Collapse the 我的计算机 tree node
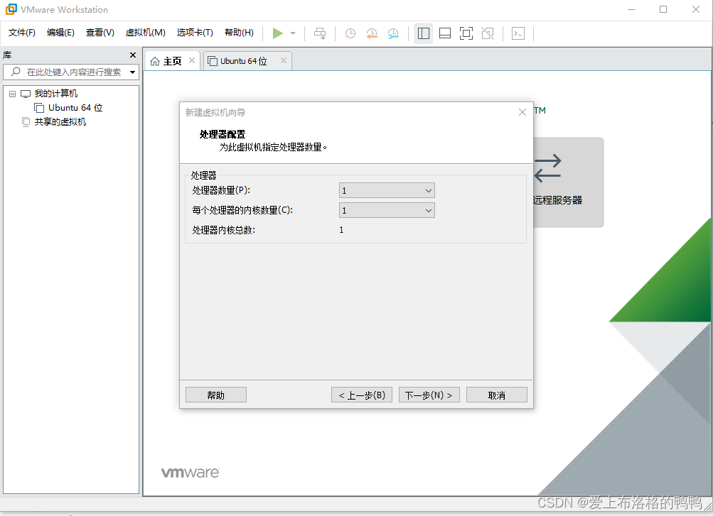This screenshot has width=713, height=516. click(12, 94)
